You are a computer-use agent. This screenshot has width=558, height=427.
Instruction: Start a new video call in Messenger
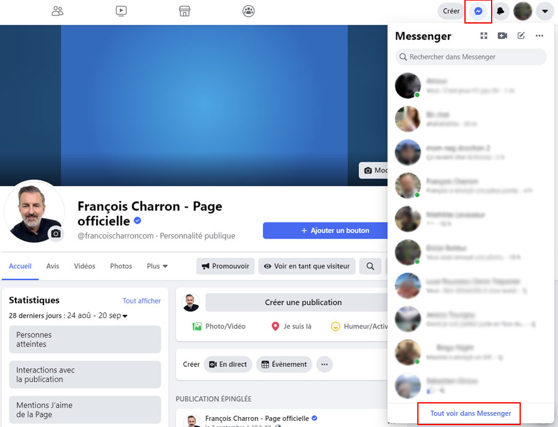pos(502,36)
